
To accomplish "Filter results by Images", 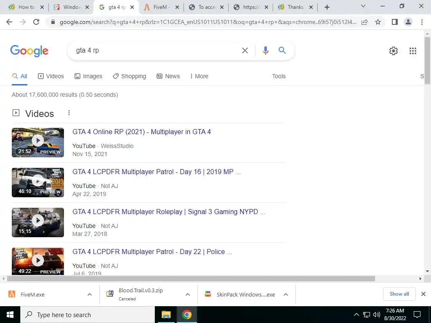I will 88,77.
